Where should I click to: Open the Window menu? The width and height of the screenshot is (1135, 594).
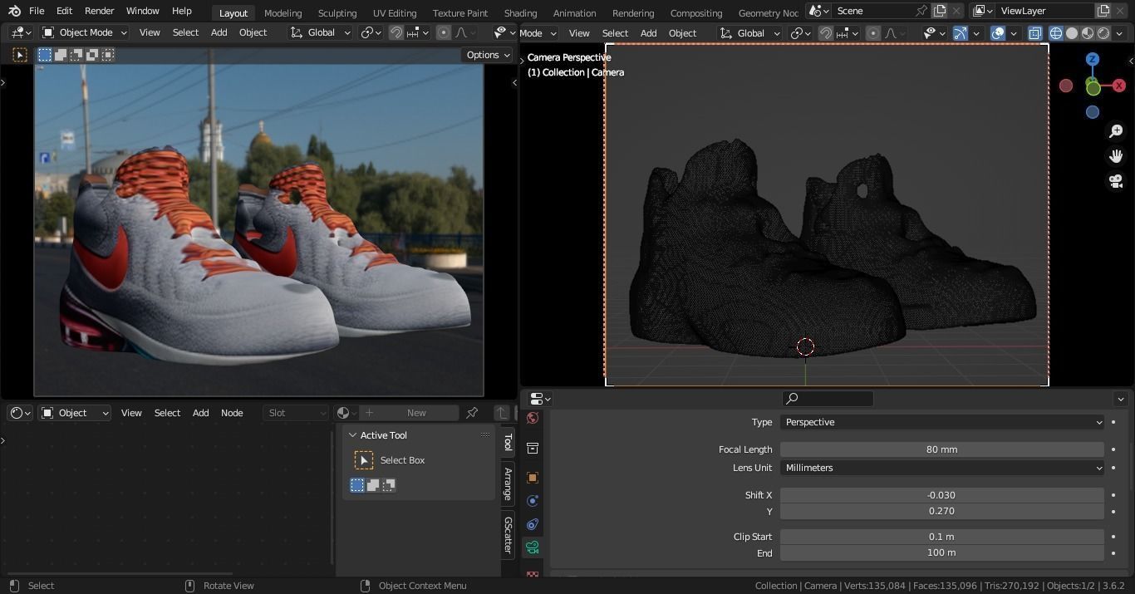pos(143,12)
